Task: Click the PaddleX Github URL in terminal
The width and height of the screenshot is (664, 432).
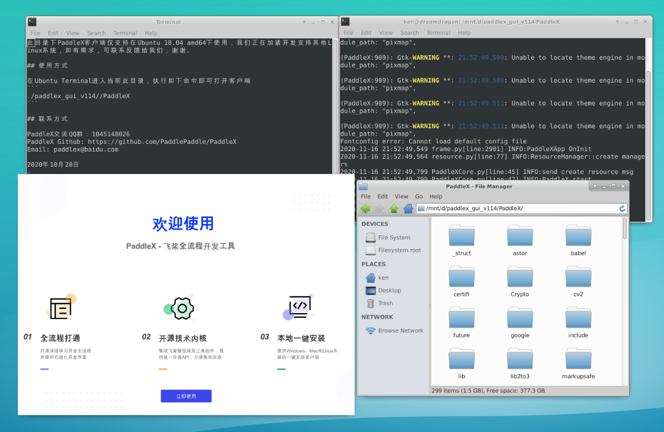Action: [x=162, y=142]
